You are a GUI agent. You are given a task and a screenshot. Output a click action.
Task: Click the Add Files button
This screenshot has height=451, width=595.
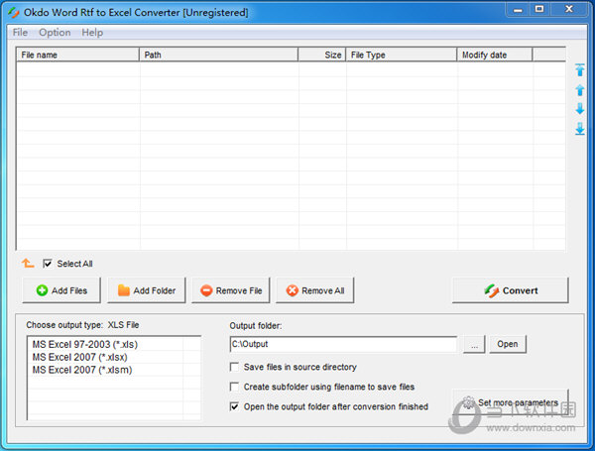coord(61,290)
